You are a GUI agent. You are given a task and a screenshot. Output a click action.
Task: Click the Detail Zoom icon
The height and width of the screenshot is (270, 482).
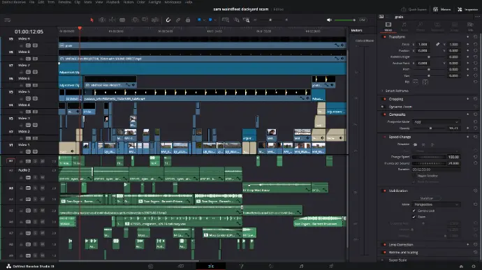click(236, 20)
